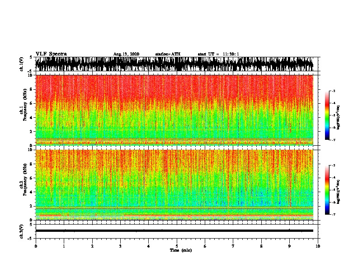The height and width of the screenshot is (276, 358).
Task: Click the "VLF Spectra" plot title
Action: tap(51, 54)
